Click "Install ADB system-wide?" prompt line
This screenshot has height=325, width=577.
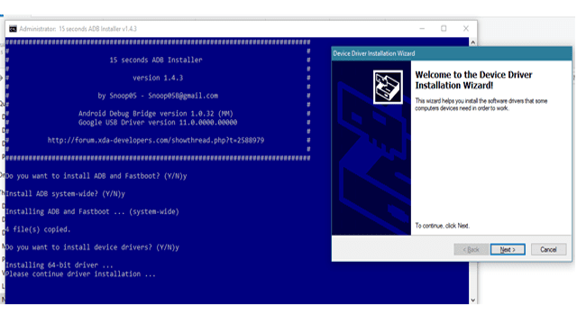click(65, 194)
